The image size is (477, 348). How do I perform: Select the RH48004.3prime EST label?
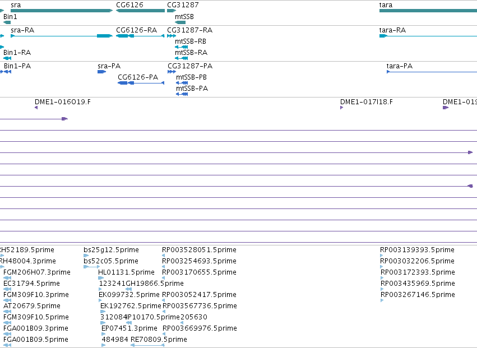tap(27, 261)
